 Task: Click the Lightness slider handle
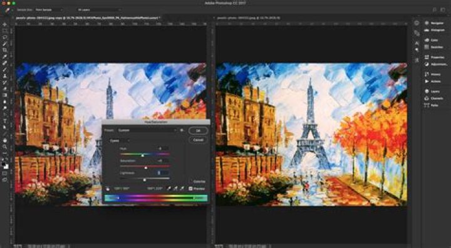tap(145, 180)
